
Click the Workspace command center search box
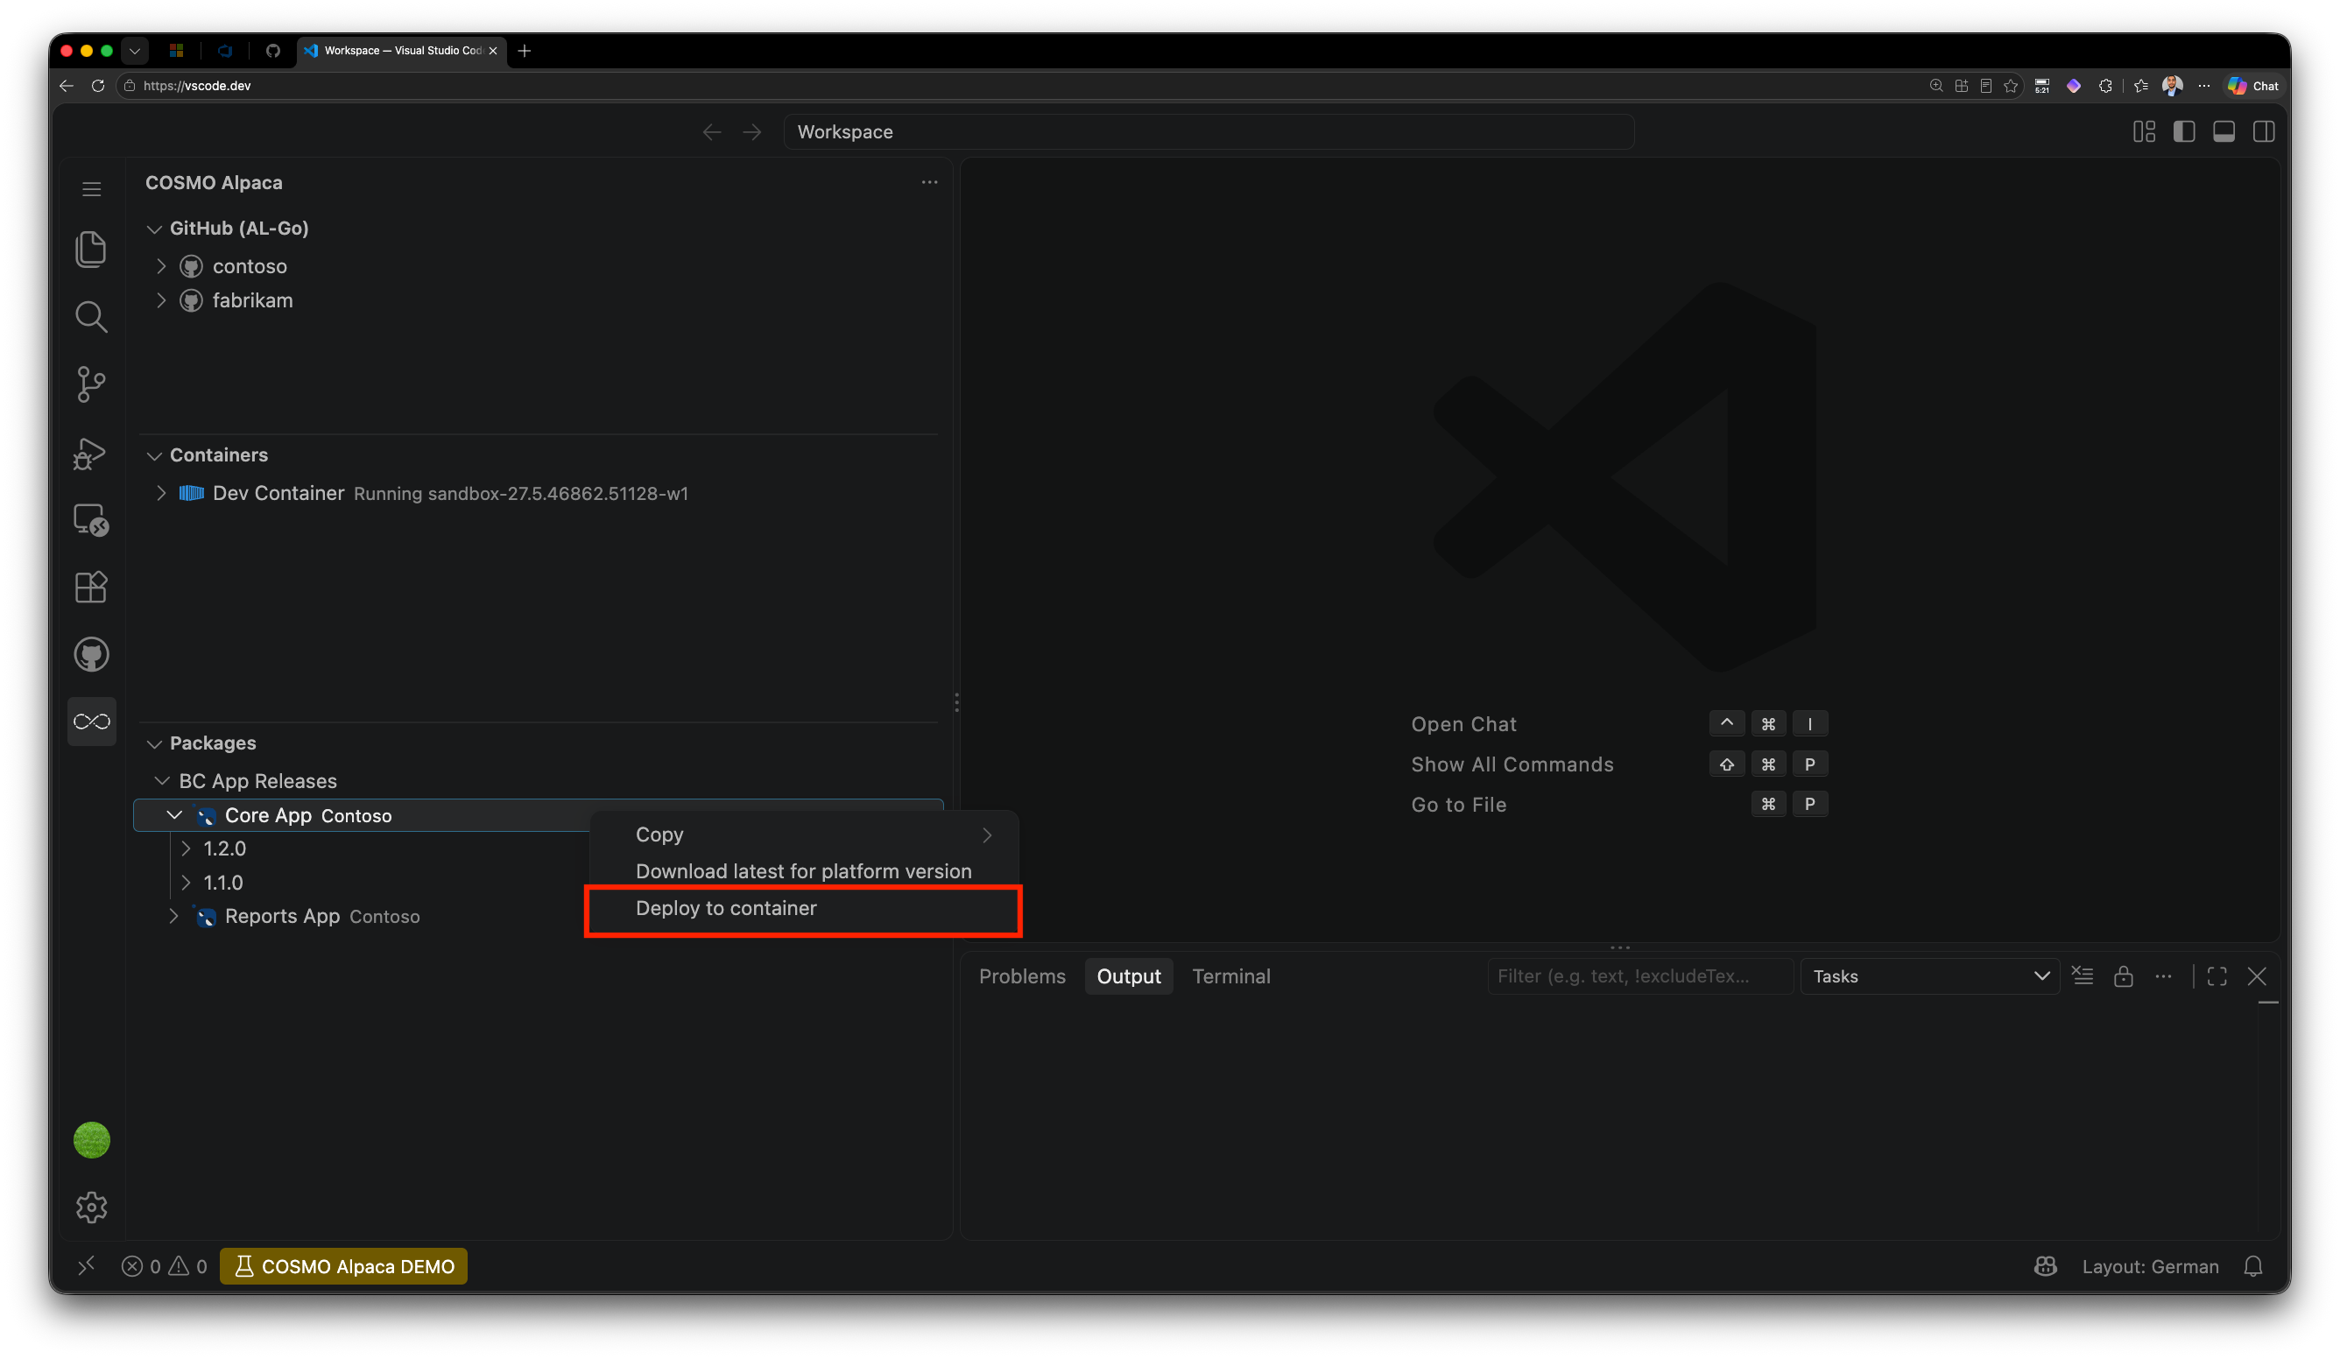[1208, 132]
